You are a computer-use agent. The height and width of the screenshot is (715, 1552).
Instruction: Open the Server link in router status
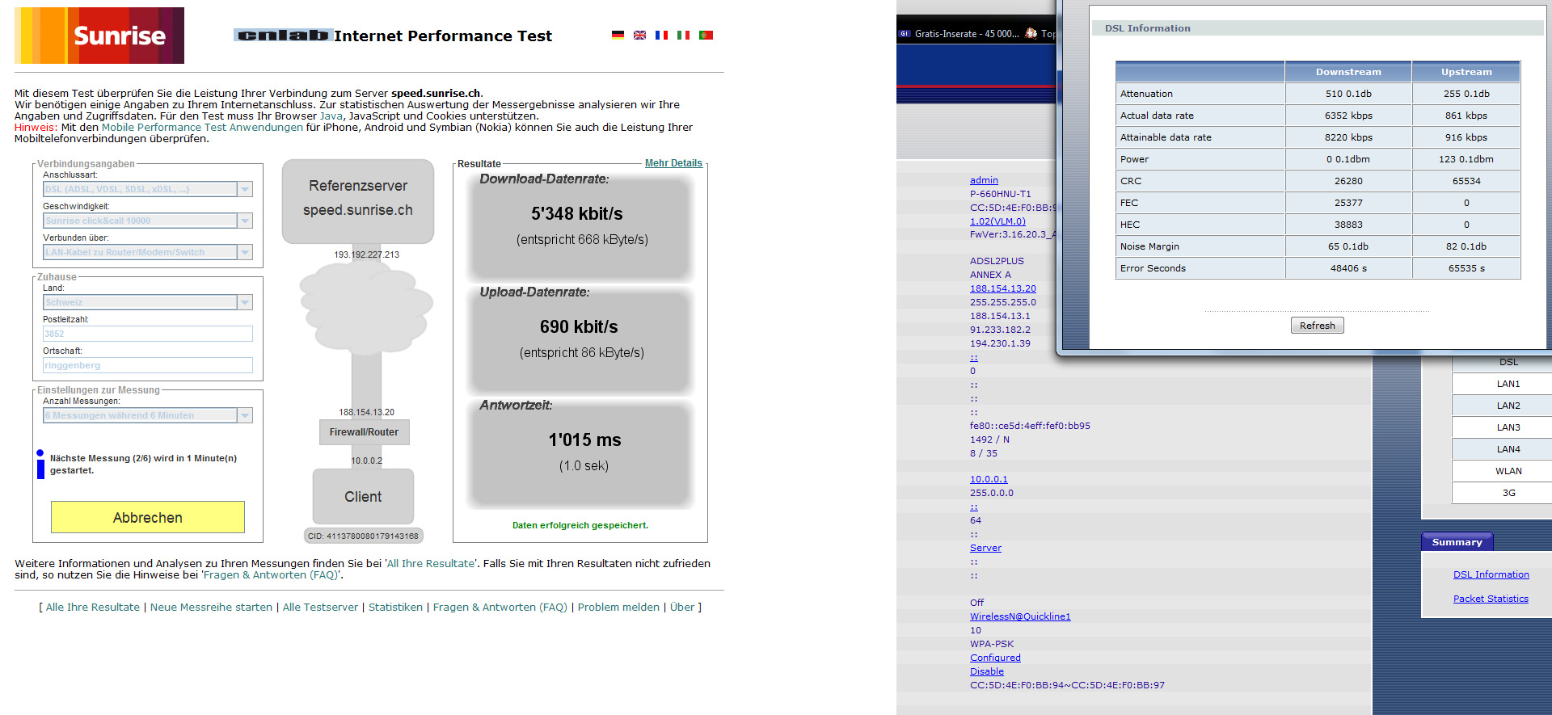click(985, 548)
